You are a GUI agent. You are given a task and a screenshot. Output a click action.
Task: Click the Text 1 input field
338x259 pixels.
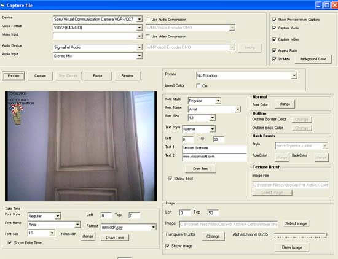[214, 148]
